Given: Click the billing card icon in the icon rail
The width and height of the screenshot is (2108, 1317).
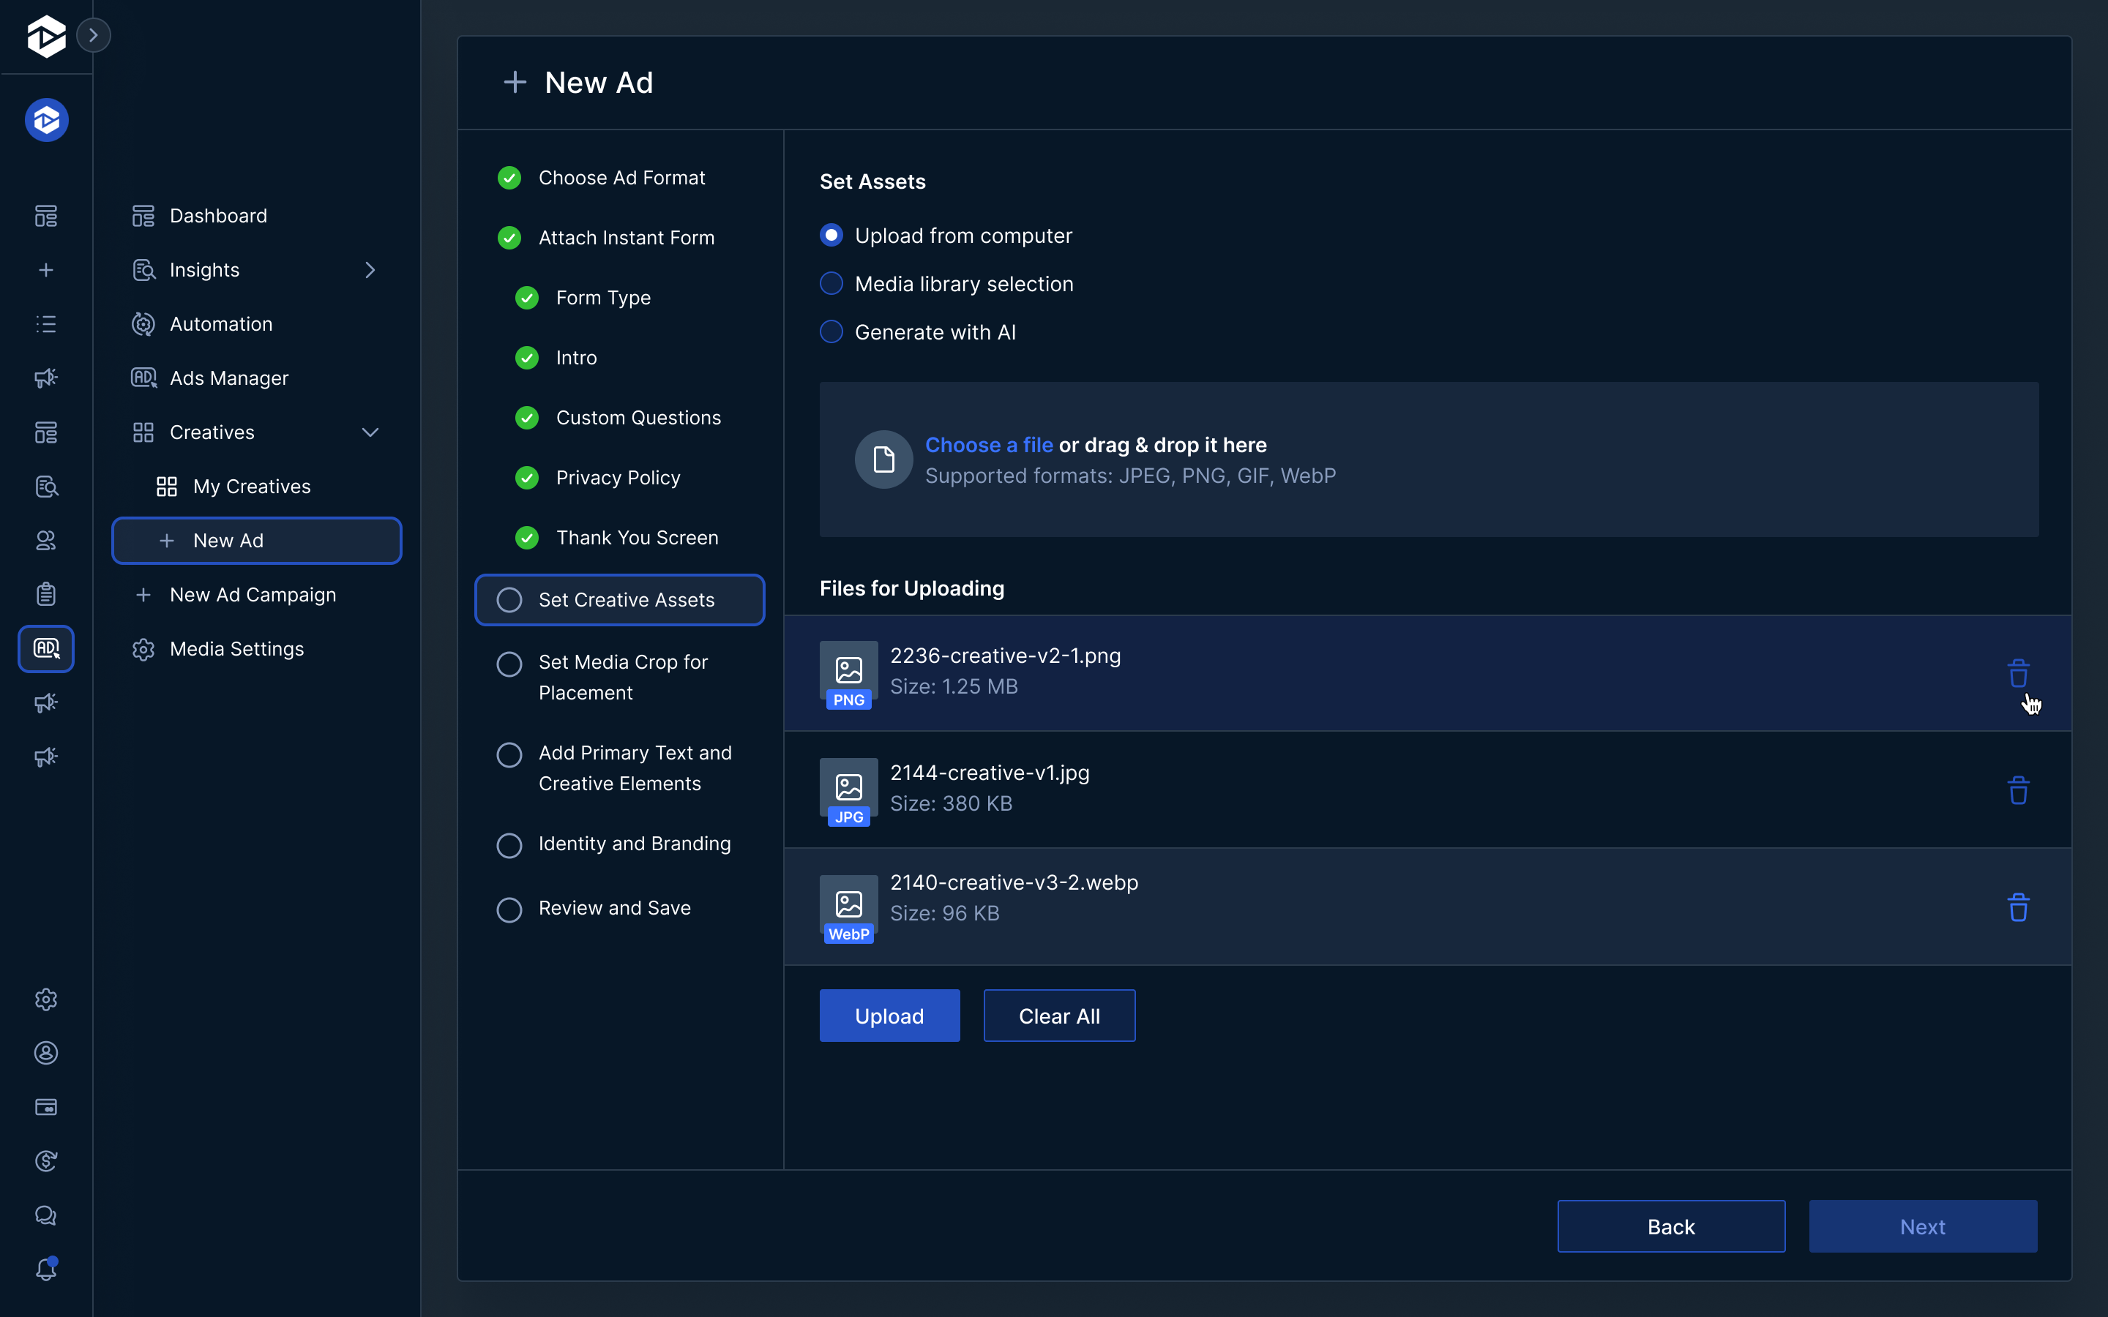Looking at the screenshot, I should click(46, 1107).
